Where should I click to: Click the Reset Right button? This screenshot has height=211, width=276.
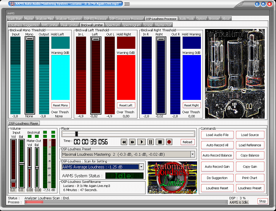(x=192, y=105)
